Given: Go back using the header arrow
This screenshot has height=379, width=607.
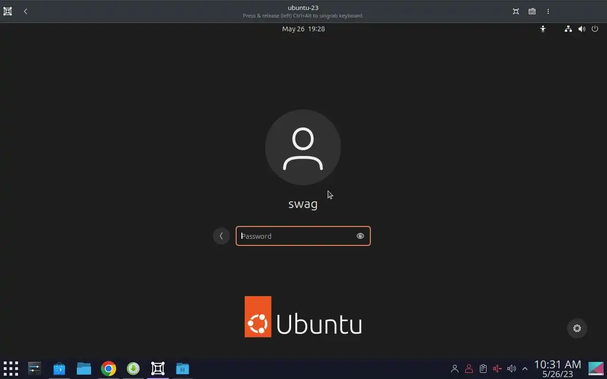Looking at the screenshot, I should (x=26, y=11).
